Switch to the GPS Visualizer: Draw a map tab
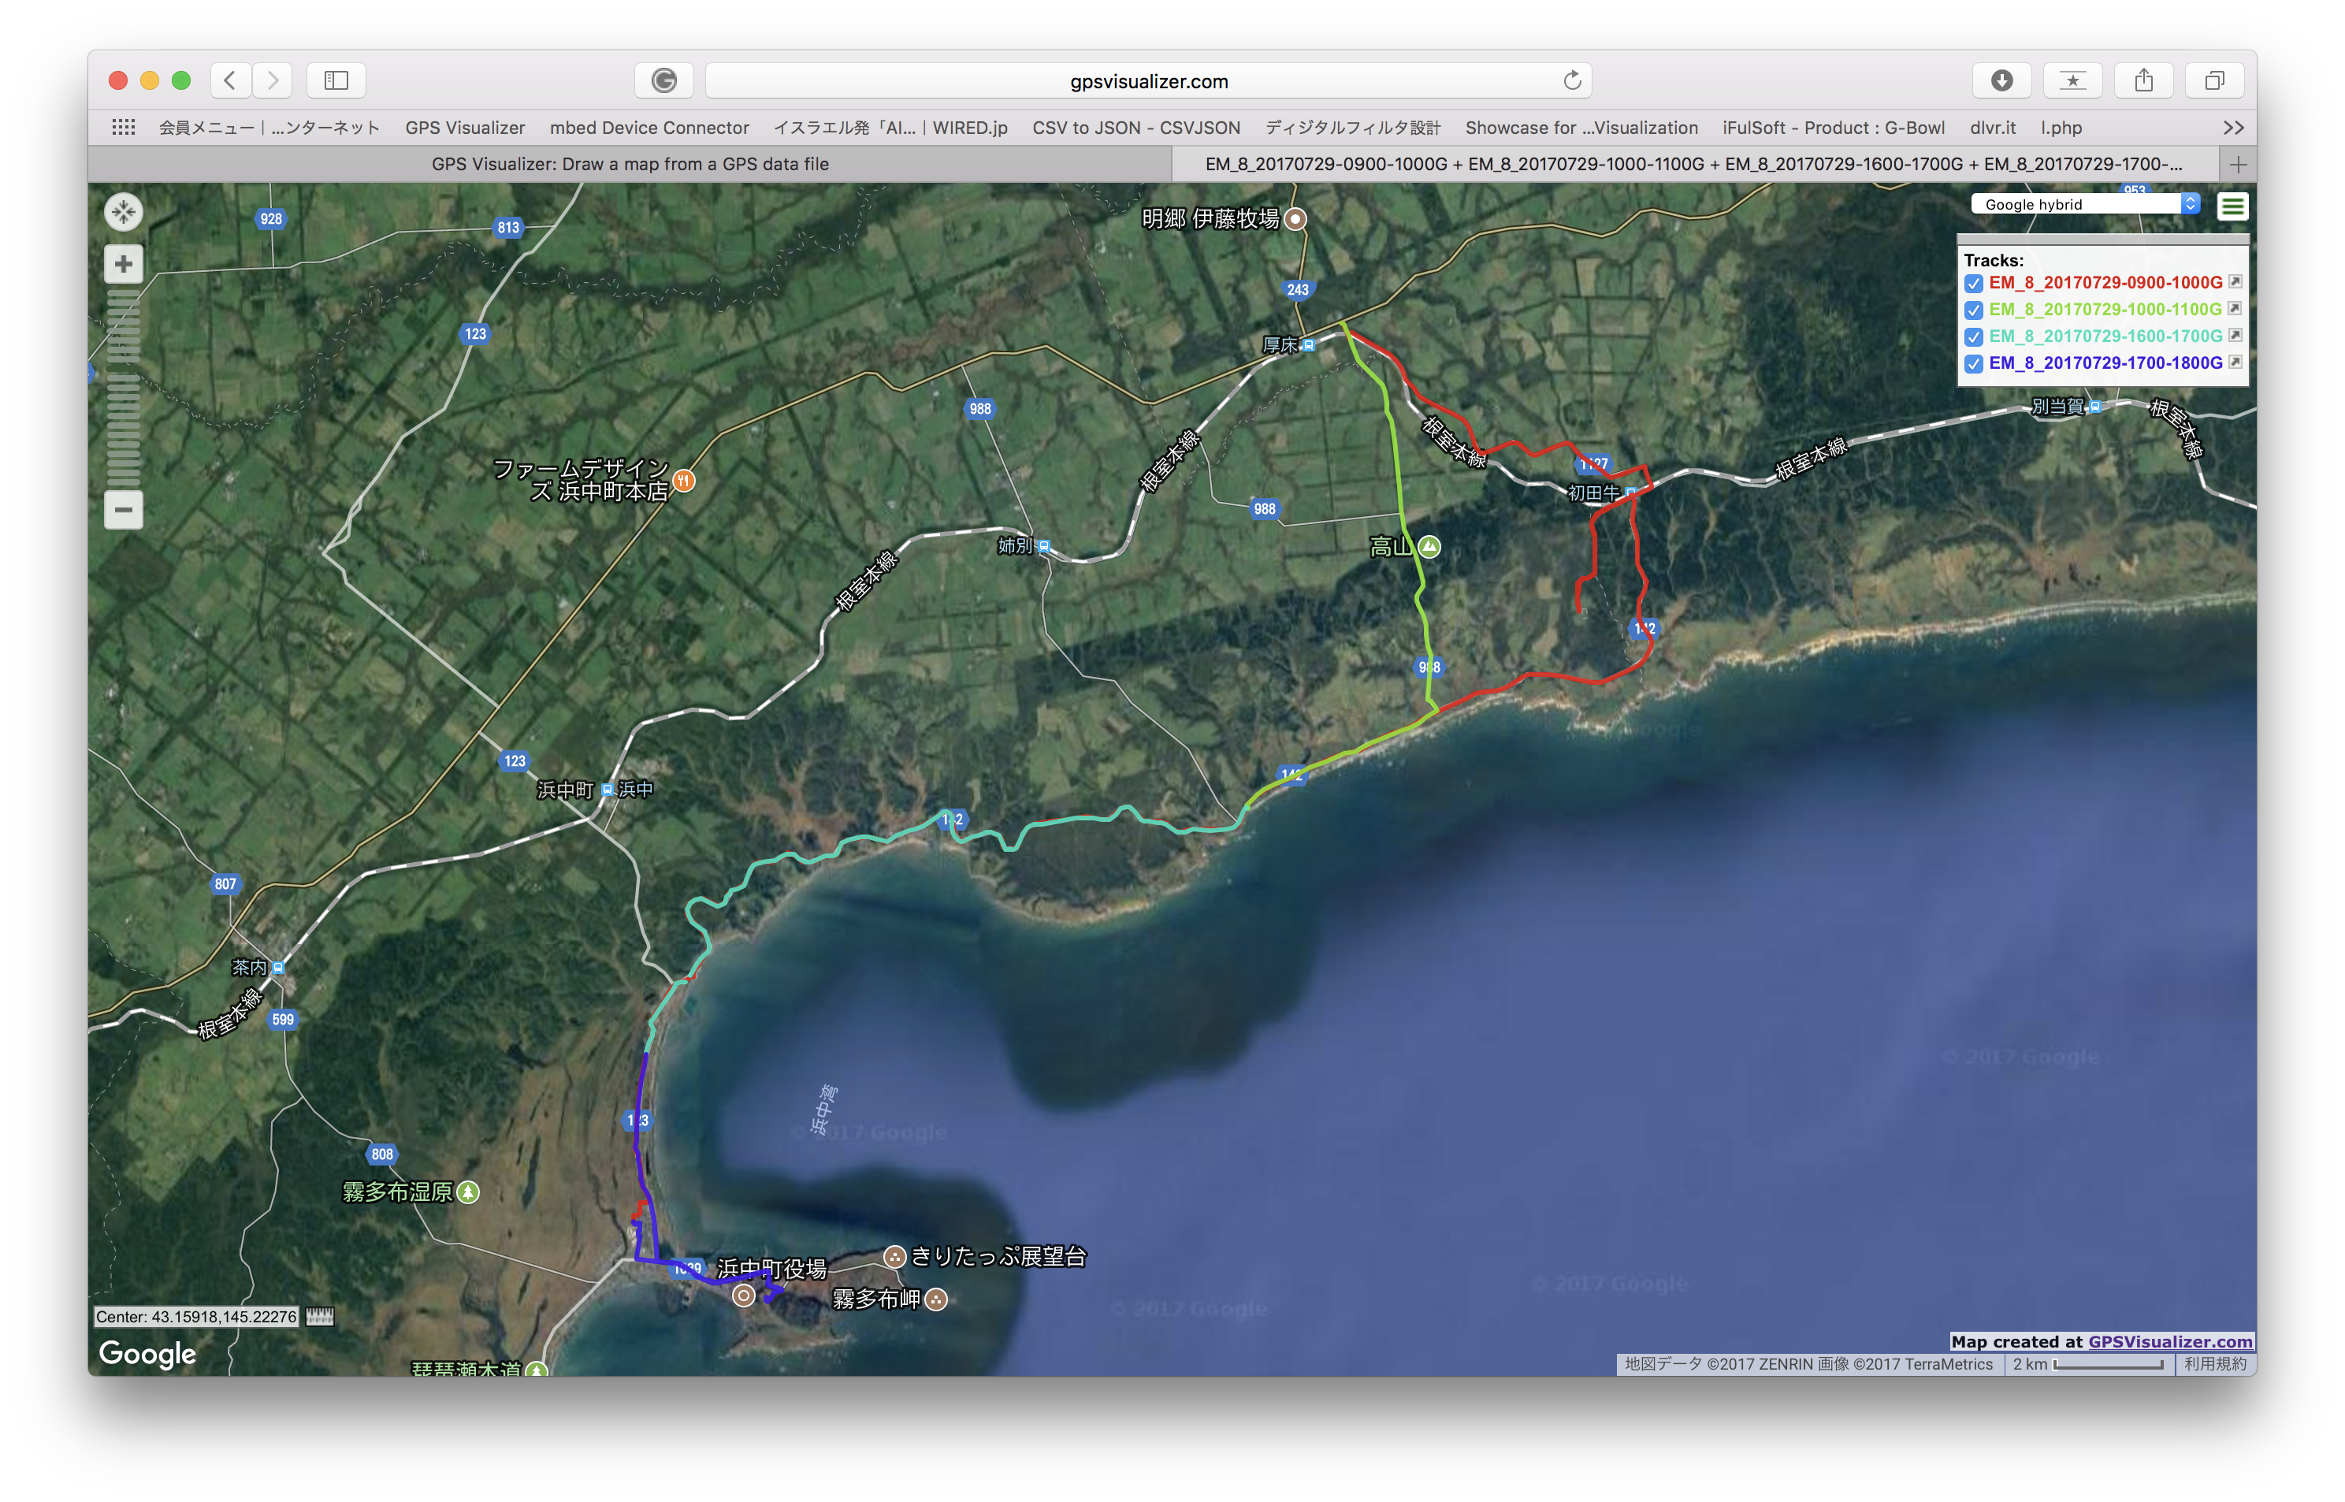 pyautogui.click(x=630, y=165)
